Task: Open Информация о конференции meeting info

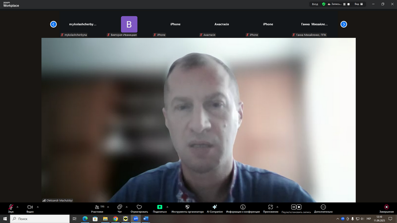Action: coord(243,207)
